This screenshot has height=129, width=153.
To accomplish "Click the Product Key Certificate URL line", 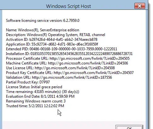I will click(70, 73).
